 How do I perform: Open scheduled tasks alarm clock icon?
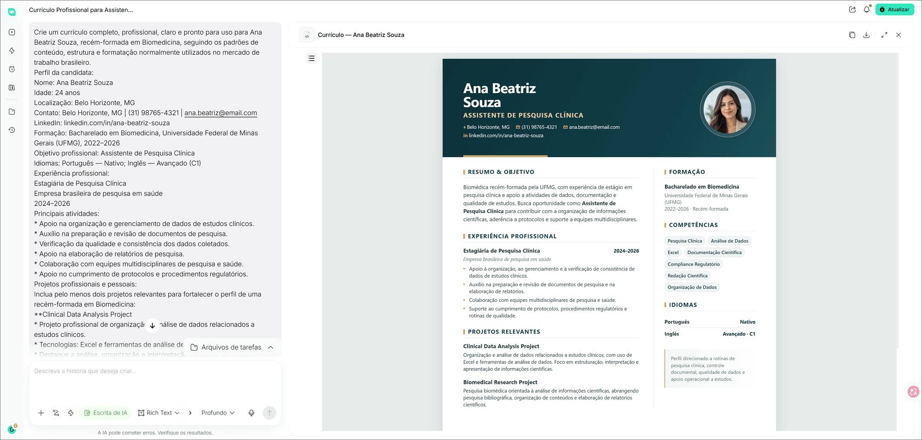(12, 69)
